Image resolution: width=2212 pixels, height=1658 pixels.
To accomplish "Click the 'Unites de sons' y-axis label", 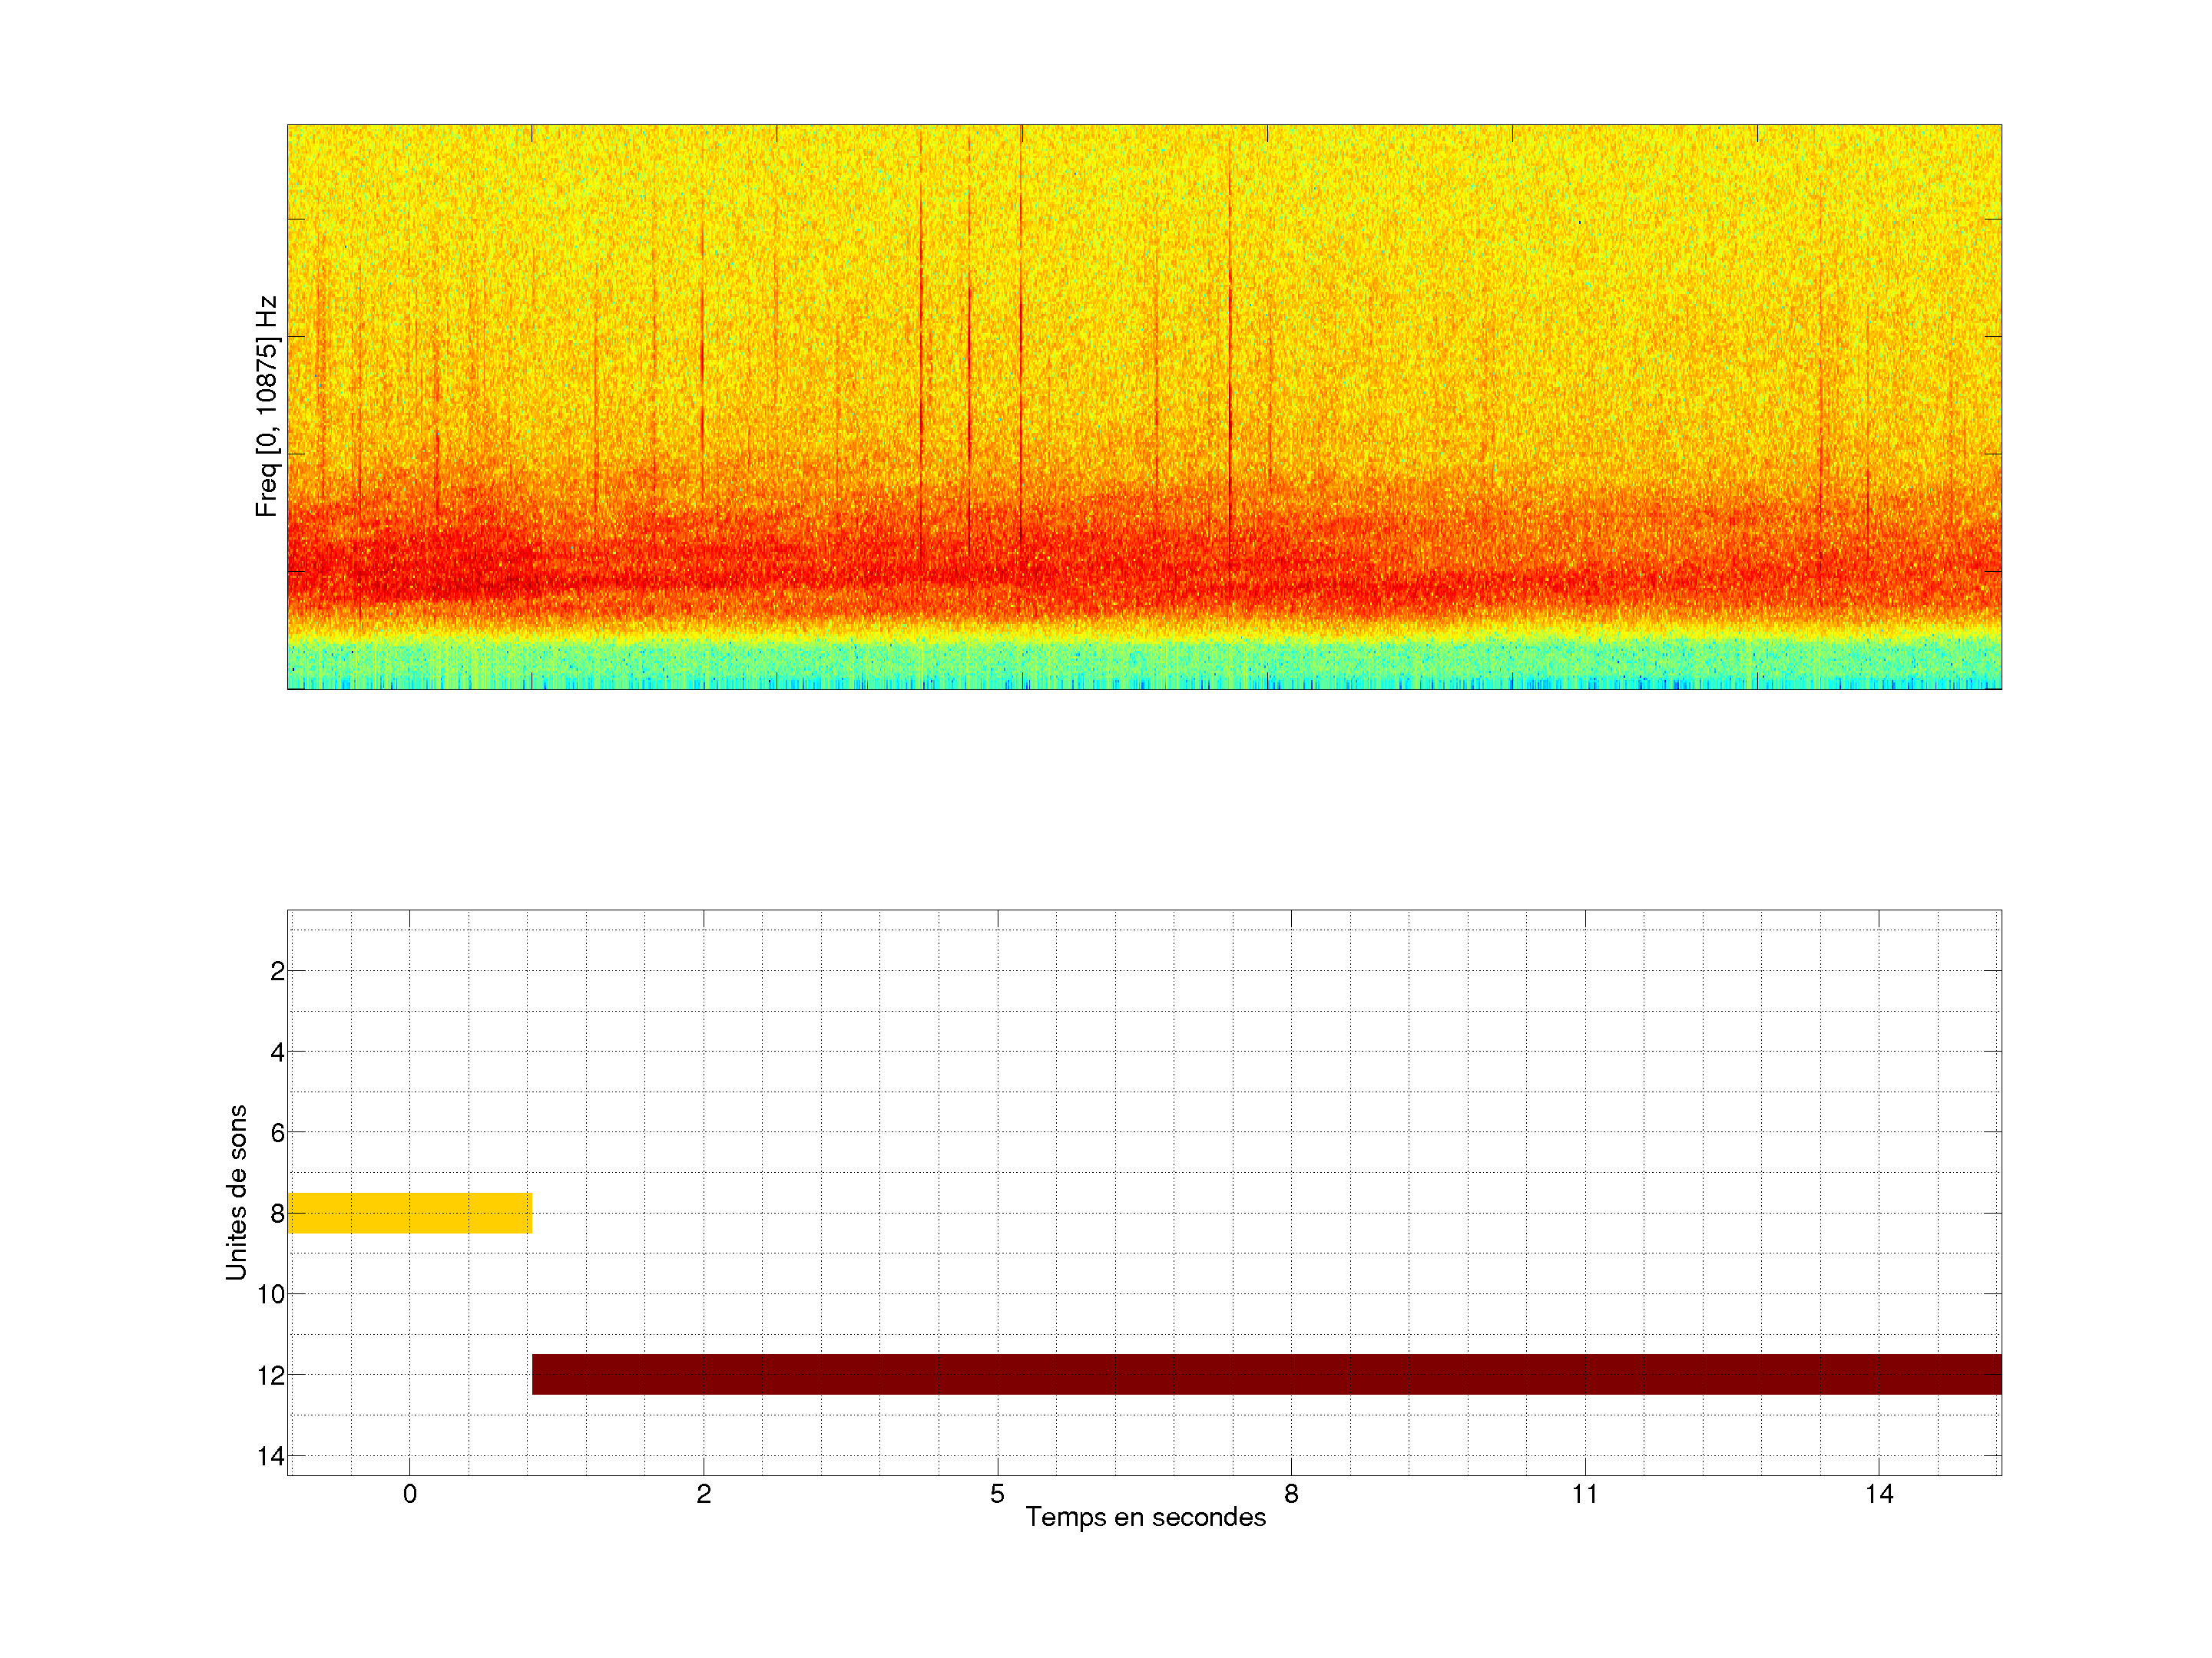I will [x=236, y=1192].
